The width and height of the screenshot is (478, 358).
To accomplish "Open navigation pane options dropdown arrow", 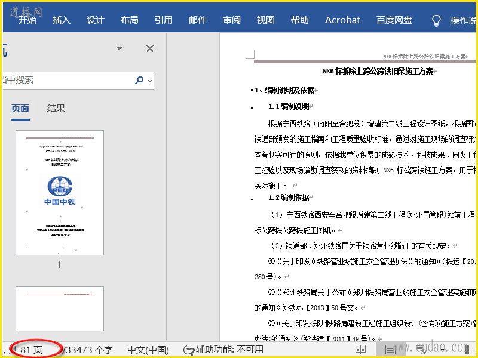I will pyautogui.click(x=119, y=48).
